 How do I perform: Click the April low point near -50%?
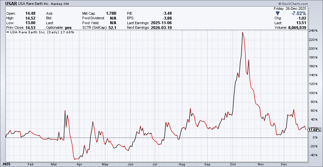pyautogui.click(x=75, y=159)
